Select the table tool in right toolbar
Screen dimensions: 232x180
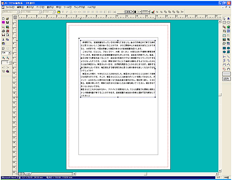coord(225,36)
